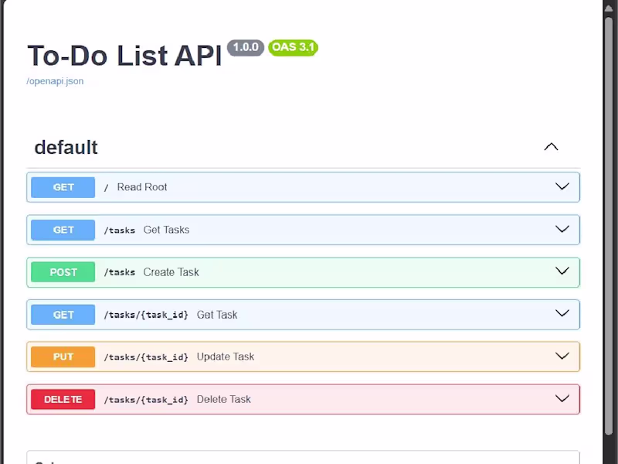
Task: Click the POST badge on Create Task
Action: 62,271
